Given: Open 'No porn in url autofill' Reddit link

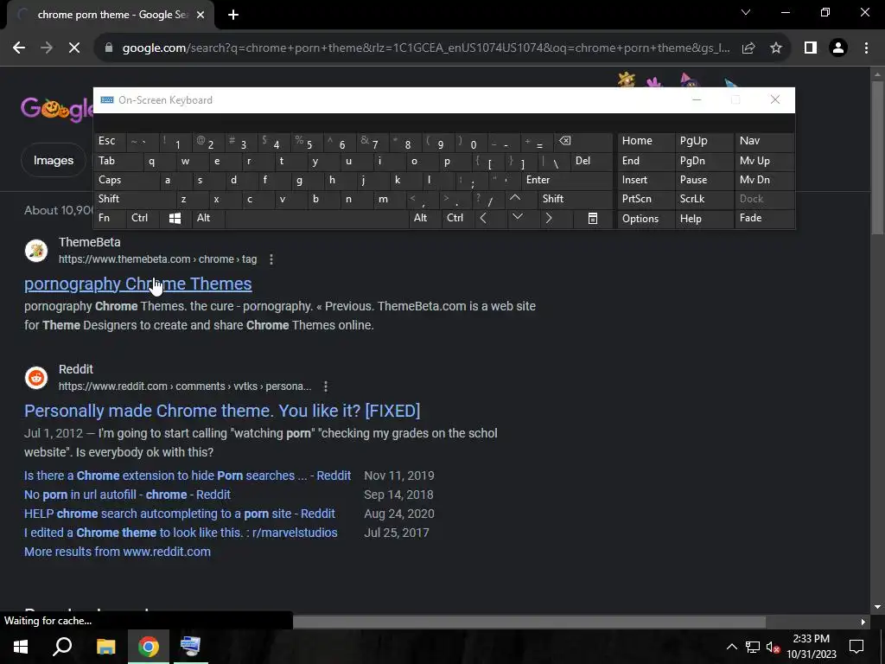Looking at the screenshot, I should coord(127,495).
